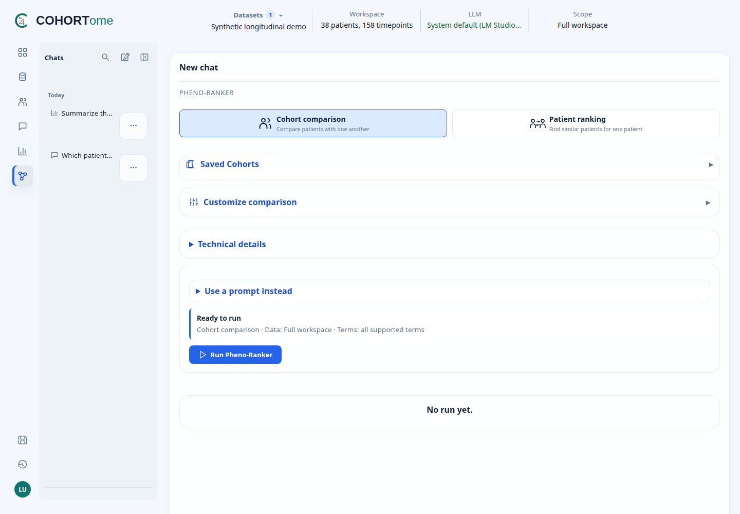
Task: Click the save disk icon in sidebar
Action: pos(23,440)
